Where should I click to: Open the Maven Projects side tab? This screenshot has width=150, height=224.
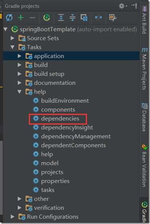point(144,69)
